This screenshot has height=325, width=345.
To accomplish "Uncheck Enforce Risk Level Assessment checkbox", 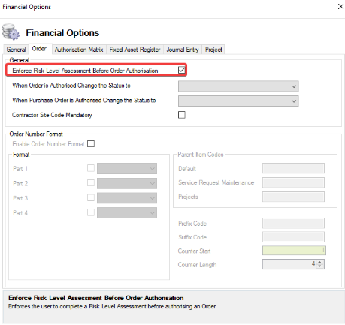I will (x=182, y=70).
